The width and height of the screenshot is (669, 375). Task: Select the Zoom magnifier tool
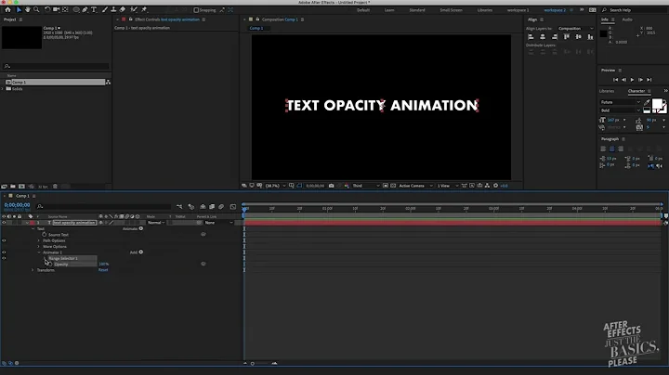36,9
